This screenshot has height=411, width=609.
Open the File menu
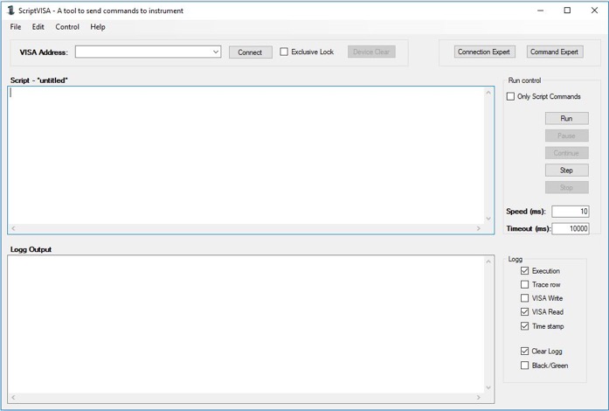(16, 27)
